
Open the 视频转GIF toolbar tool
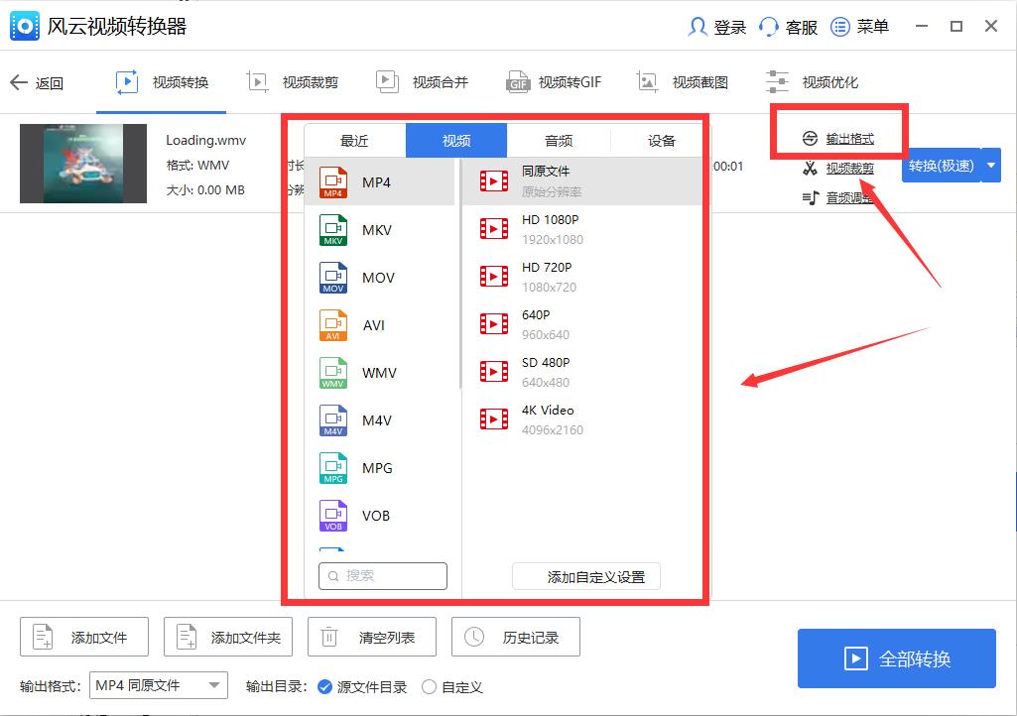coord(554,82)
